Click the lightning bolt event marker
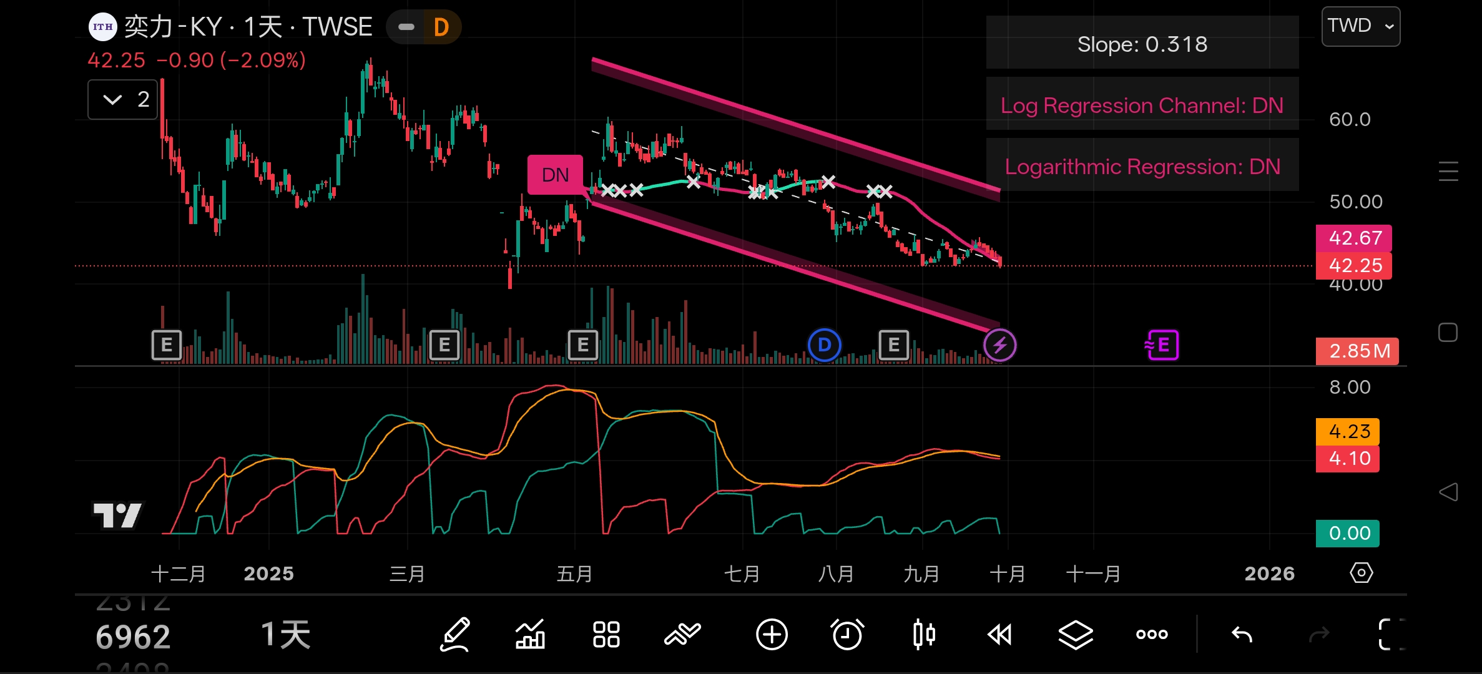The width and height of the screenshot is (1482, 674). pos(999,345)
